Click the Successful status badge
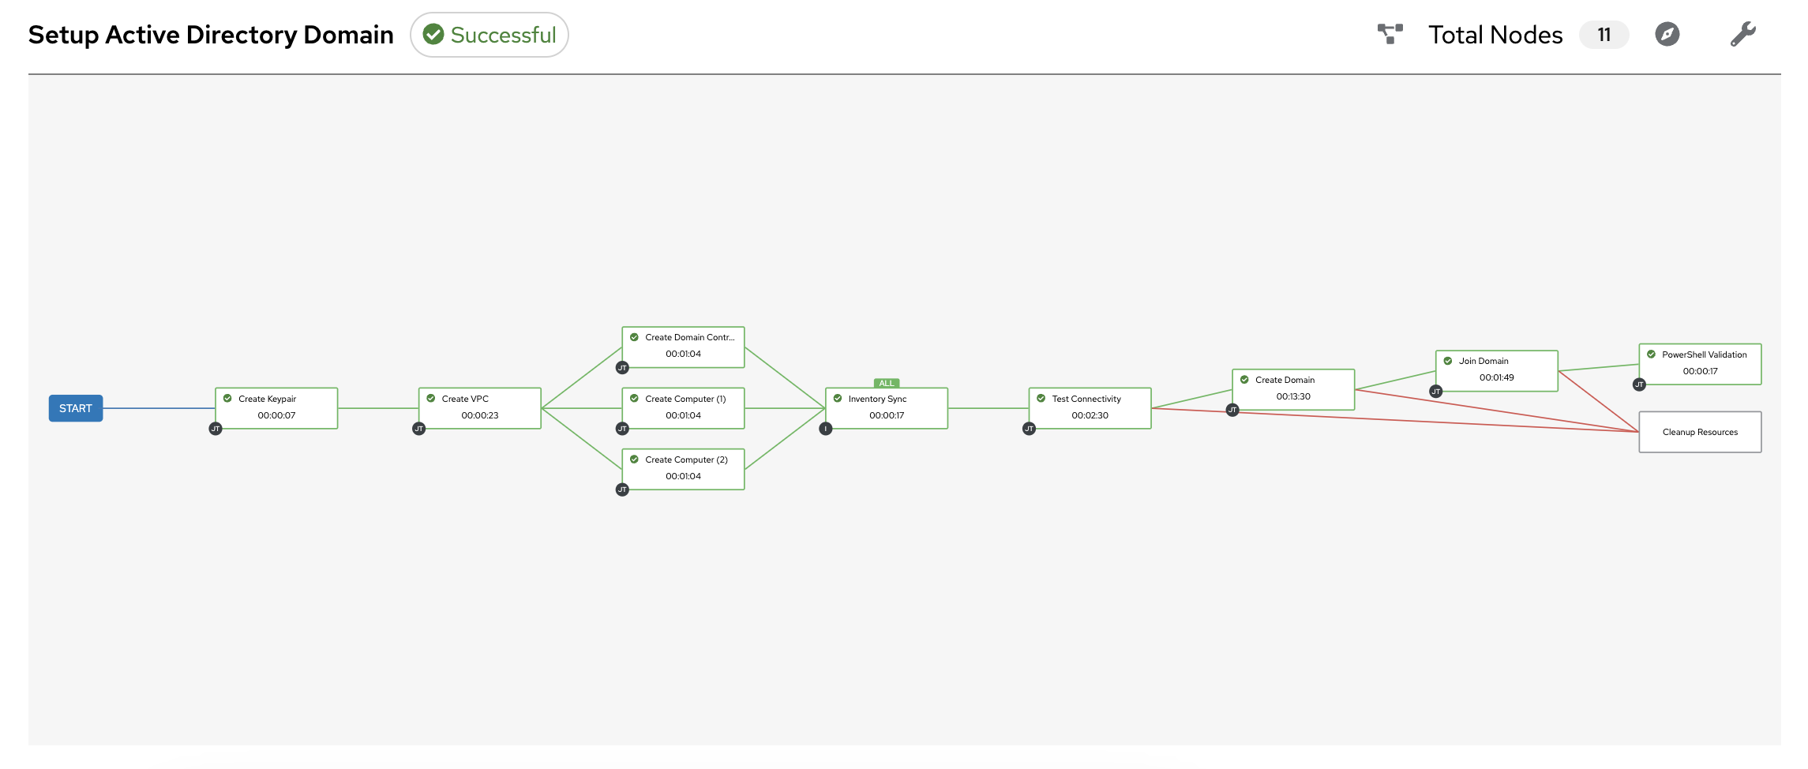Viewport: 1808px width, 769px height. pyautogui.click(x=489, y=35)
